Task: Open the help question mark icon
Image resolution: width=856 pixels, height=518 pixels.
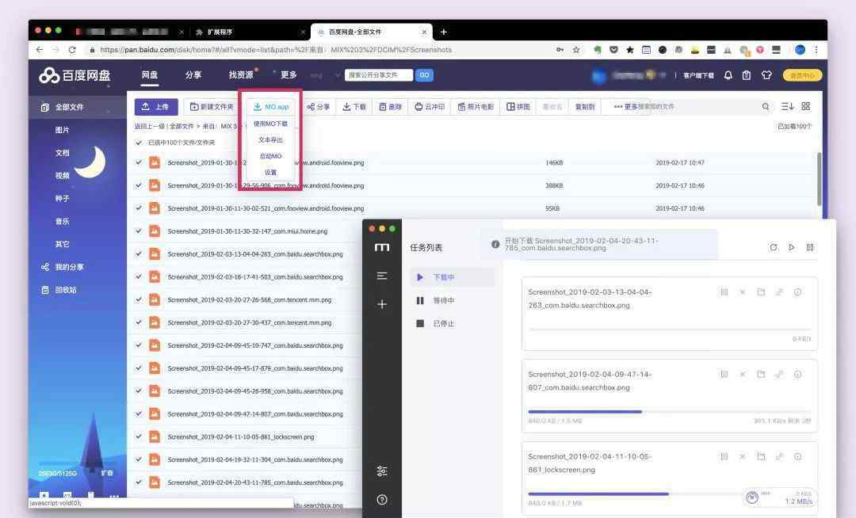Action: pos(382,500)
